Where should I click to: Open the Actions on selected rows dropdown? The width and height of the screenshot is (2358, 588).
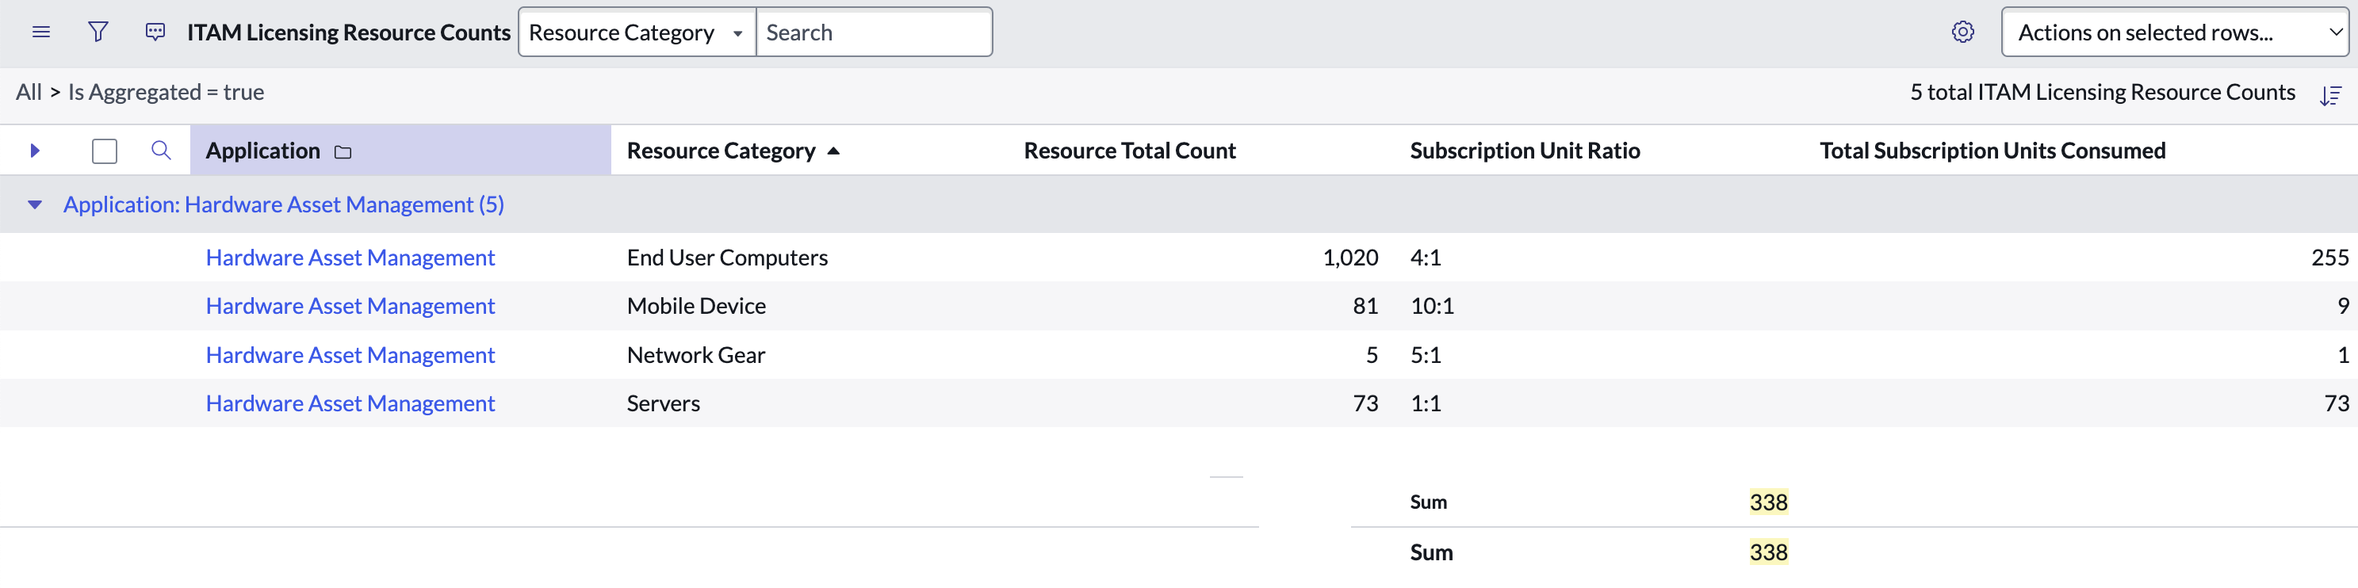click(2175, 32)
